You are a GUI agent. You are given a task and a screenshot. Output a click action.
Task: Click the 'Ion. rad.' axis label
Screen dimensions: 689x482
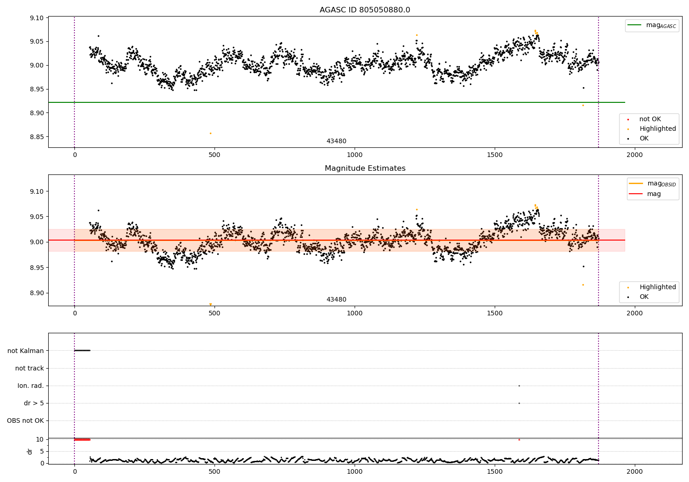(x=31, y=386)
